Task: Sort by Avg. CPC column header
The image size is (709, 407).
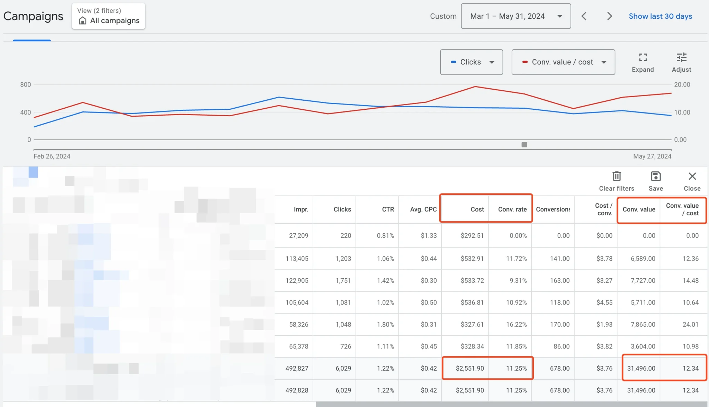Action: [x=423, y=209]
